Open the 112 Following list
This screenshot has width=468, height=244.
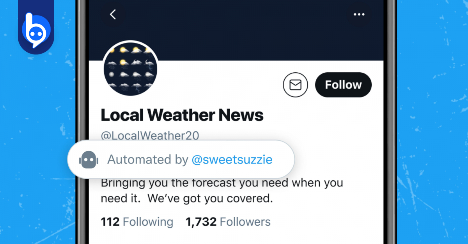pos(137,222)
